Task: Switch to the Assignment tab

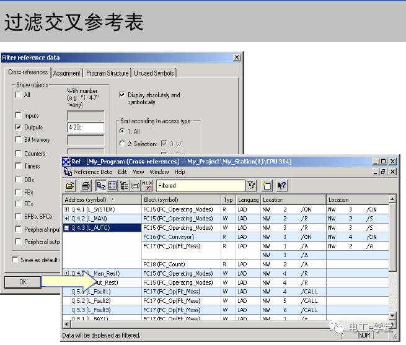Action: [67, 73]
